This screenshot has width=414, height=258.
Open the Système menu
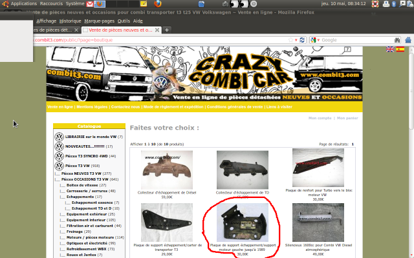(x=75, y=4)
